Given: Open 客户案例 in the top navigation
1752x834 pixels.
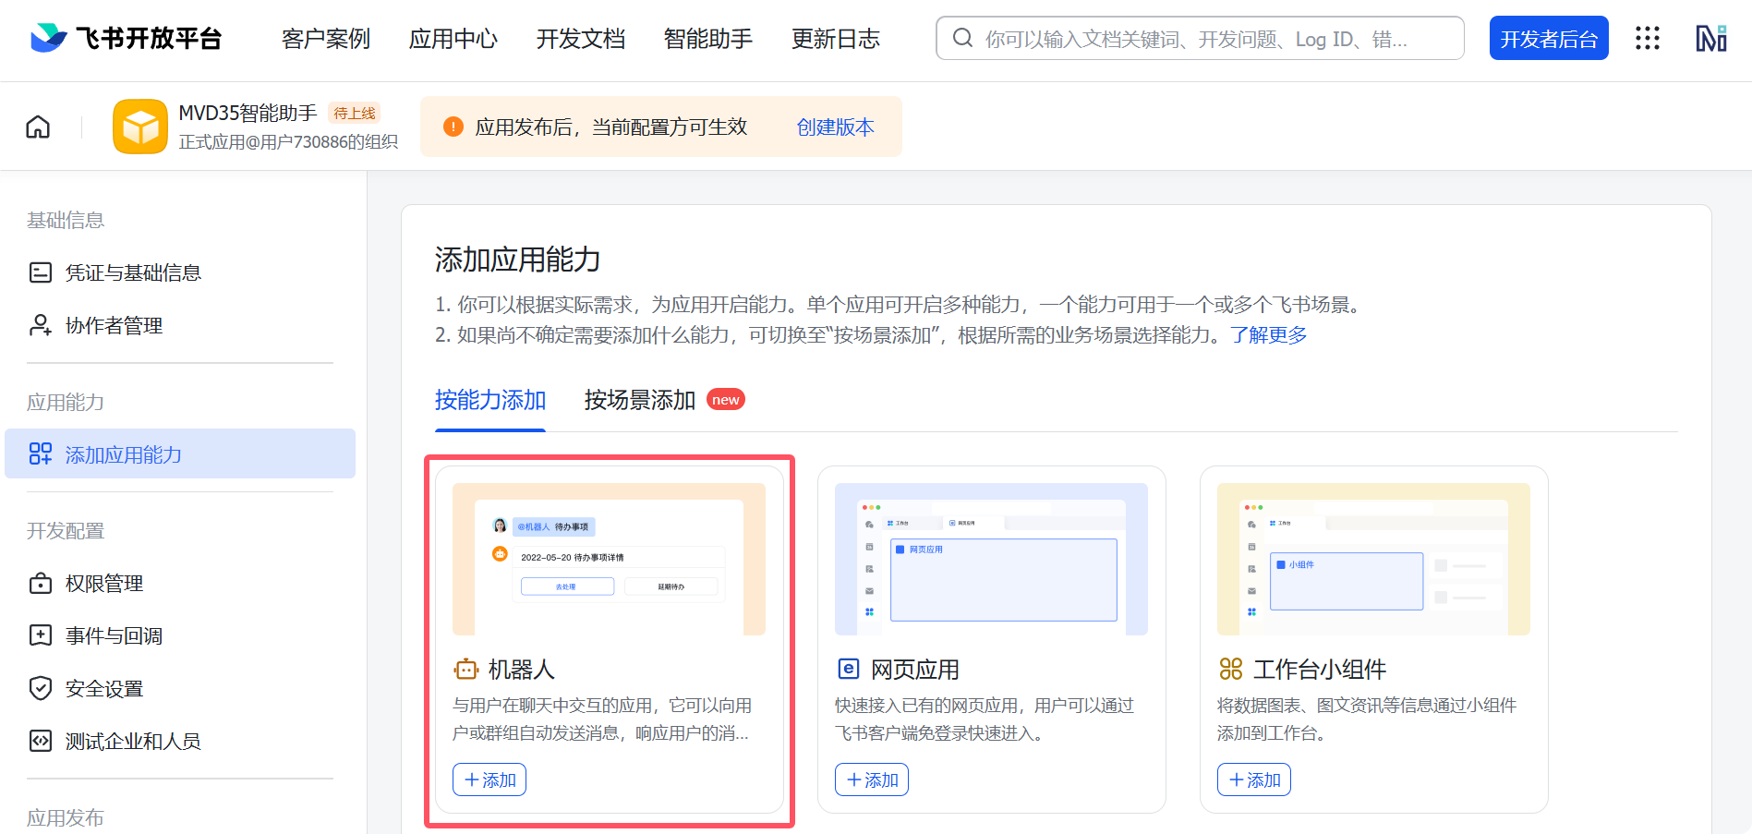Looking at the screenshot, I should [x=326, y=39].
